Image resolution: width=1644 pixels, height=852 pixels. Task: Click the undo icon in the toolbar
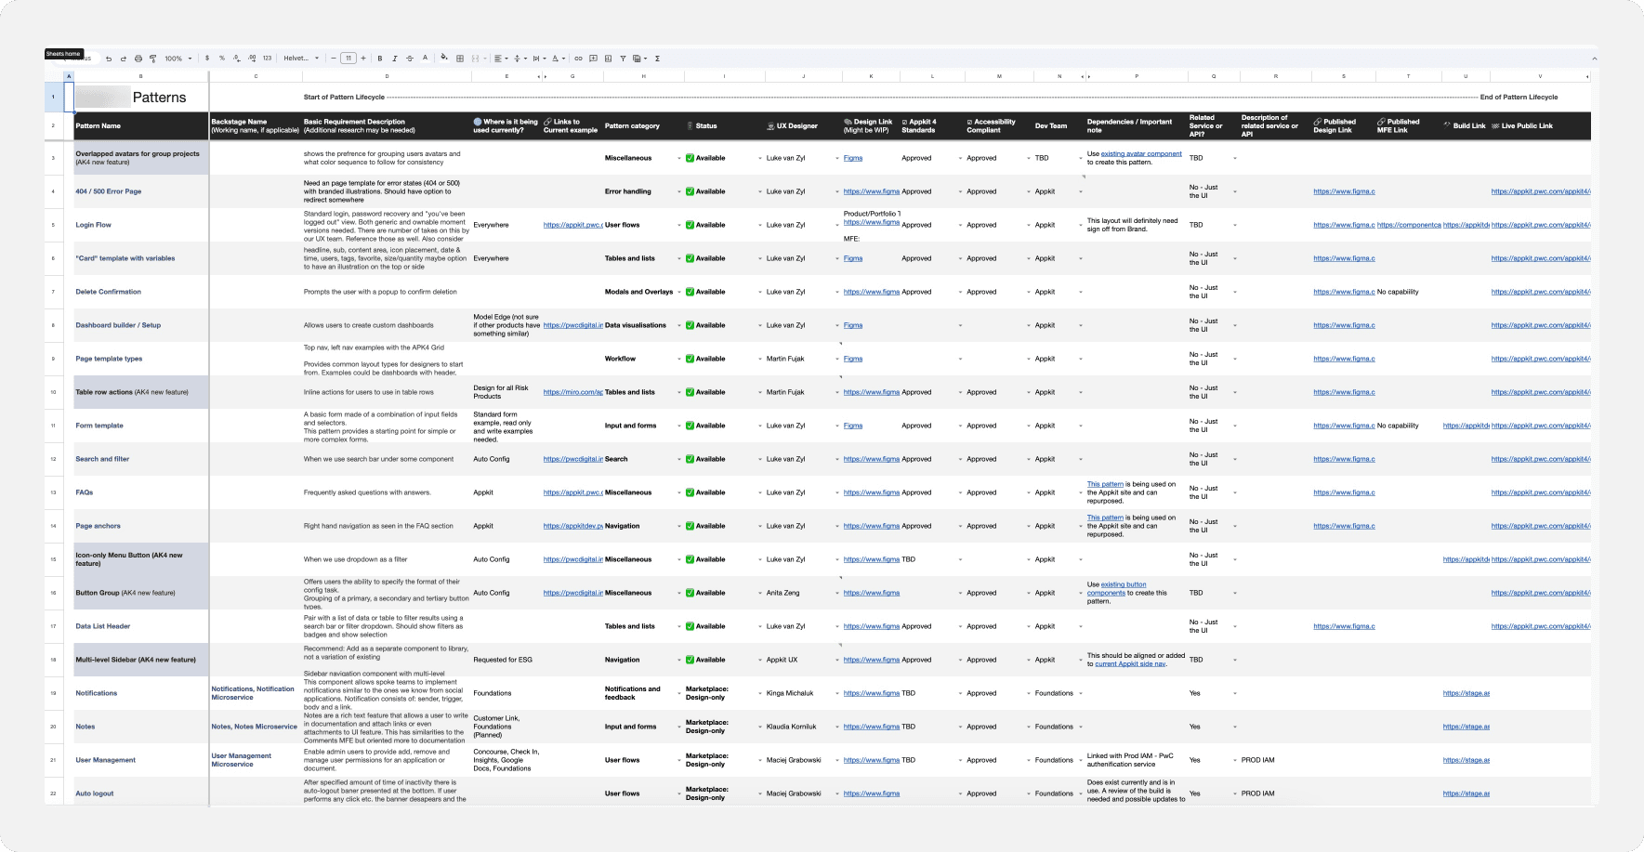tap(109, 59)
